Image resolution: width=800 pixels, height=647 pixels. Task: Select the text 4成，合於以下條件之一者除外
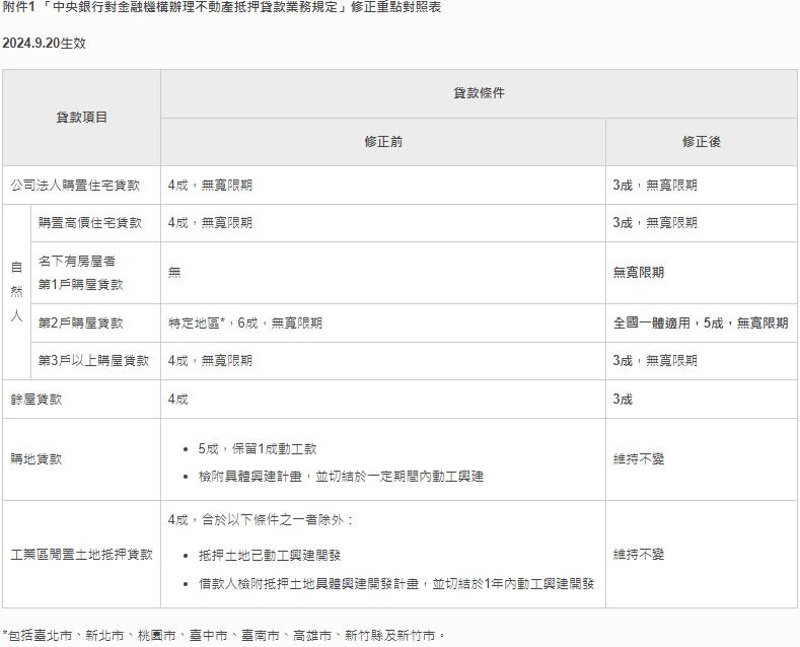pos(260,520)
